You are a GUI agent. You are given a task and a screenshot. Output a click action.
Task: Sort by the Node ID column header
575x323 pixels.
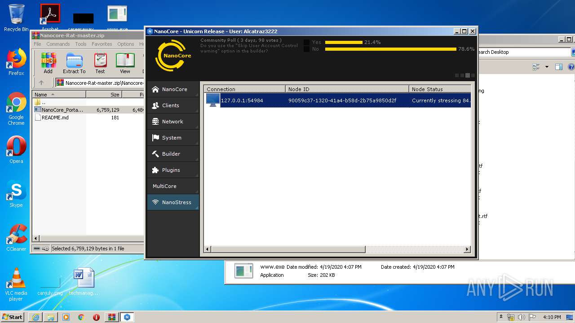coord(347,89)
